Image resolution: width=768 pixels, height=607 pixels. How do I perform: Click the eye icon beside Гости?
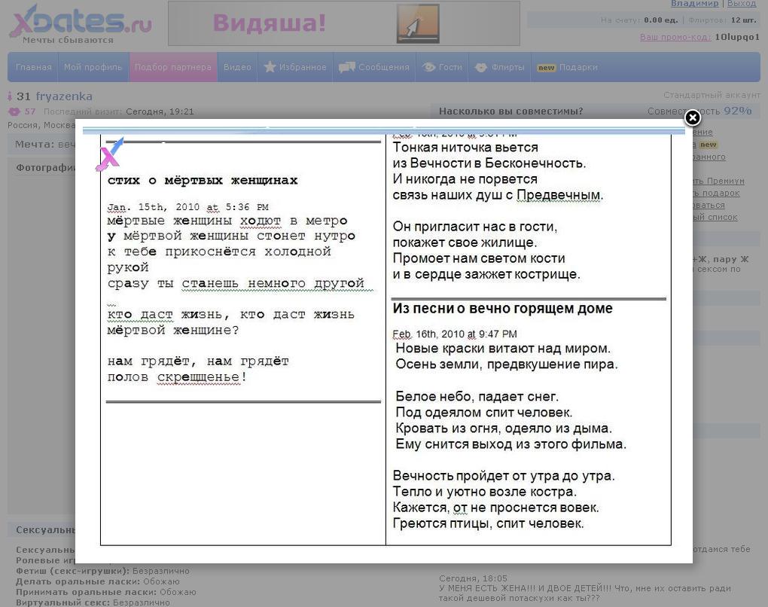pos(429,67)
